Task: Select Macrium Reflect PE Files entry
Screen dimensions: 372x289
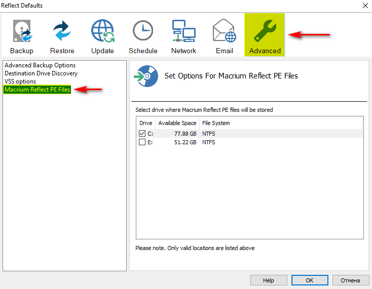Action: (x=37, y=90)
